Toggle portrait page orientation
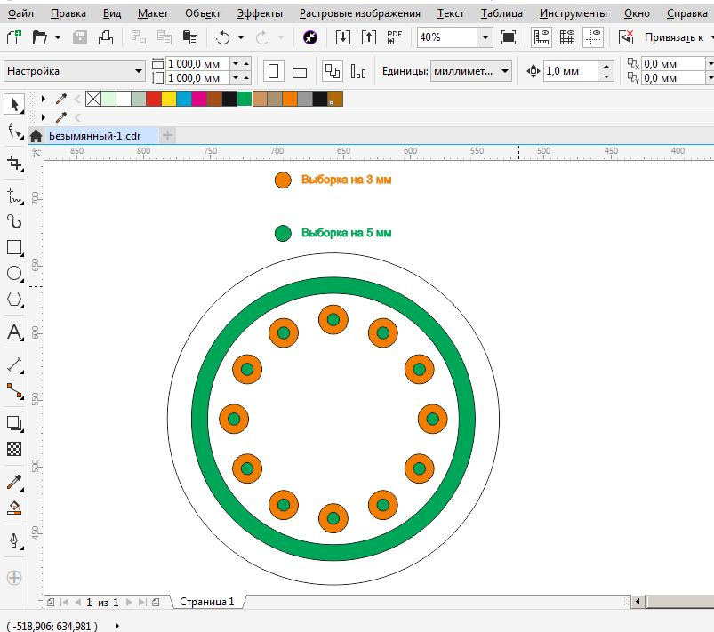714x632 pixels. 274,72
